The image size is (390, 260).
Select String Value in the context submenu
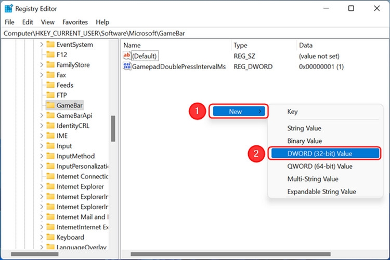pyautogui.click(x=304, y=128)
